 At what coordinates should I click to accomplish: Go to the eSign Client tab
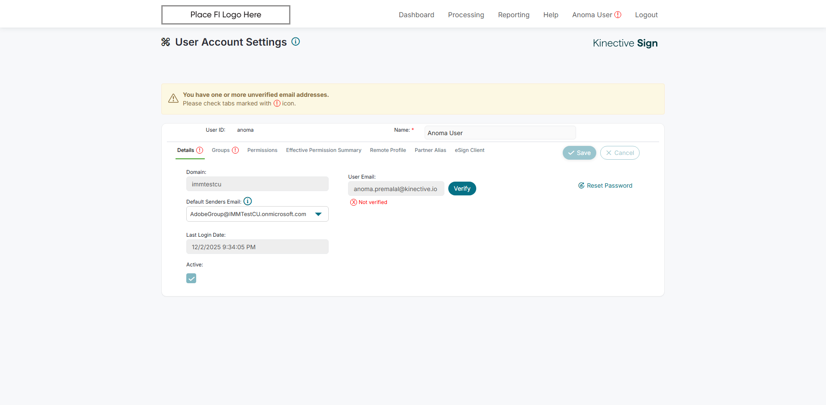(469, 150)
